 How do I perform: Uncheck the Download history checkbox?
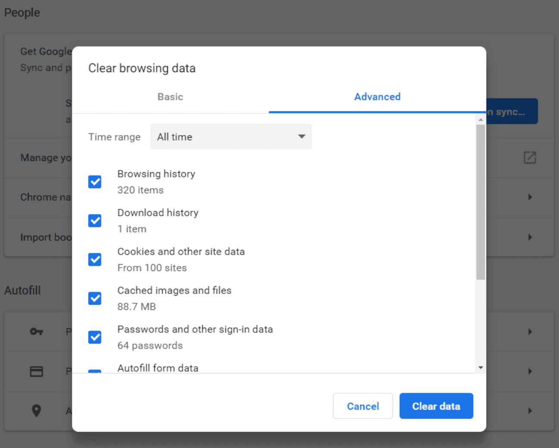[x=95, y=221]
